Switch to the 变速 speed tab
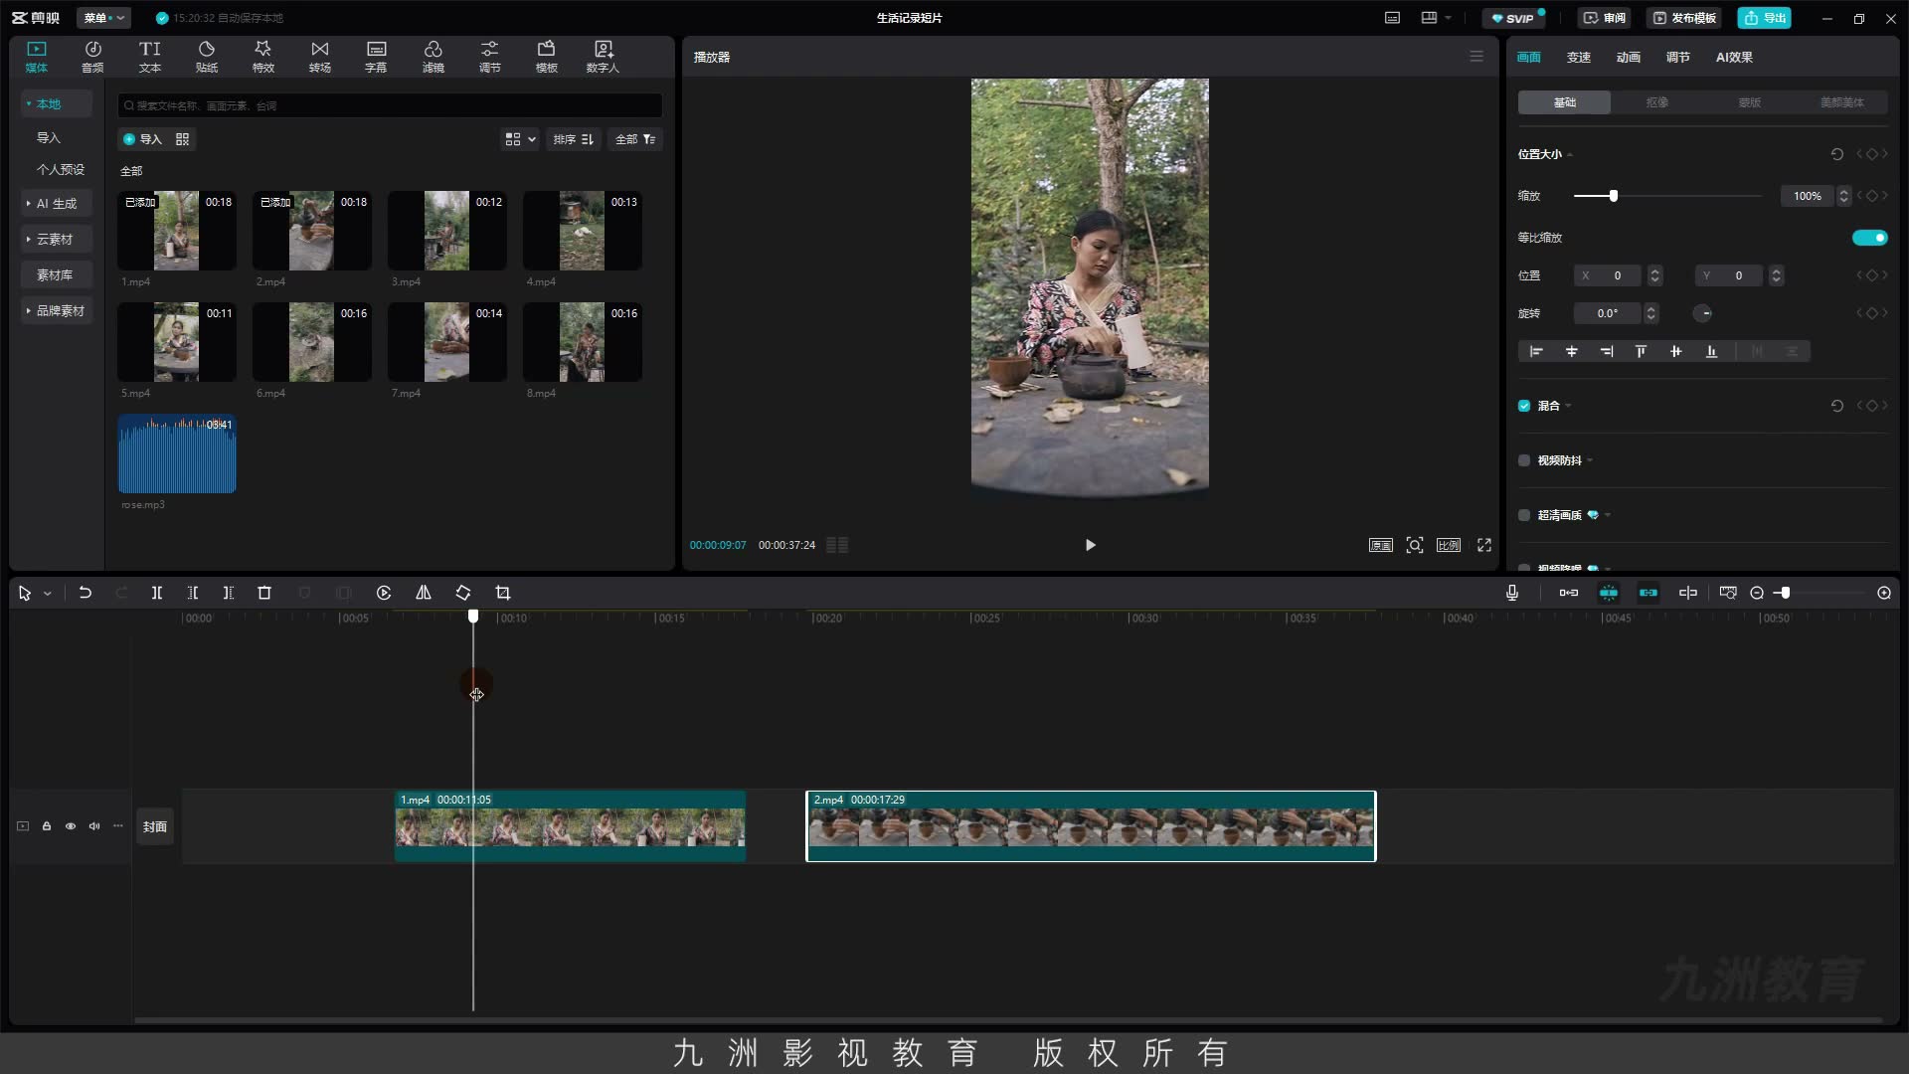 1579,58
